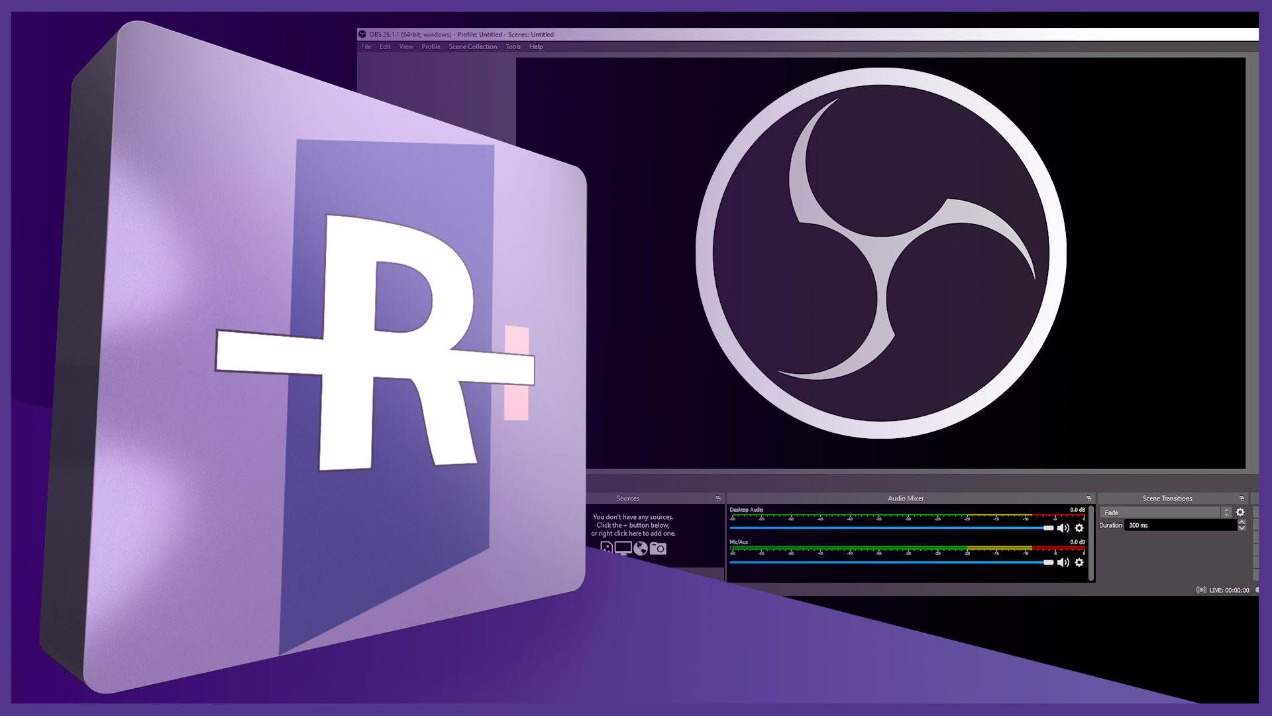Open the View menu
Screen dimensions: 1272x716
coord(406,47)
